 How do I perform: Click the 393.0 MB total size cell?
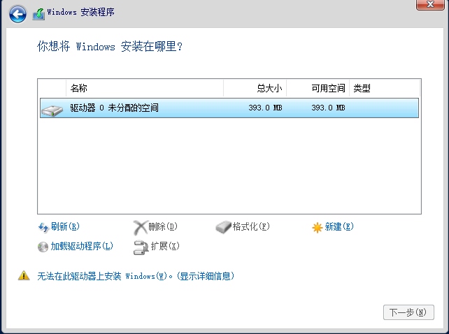click(265, 108)
